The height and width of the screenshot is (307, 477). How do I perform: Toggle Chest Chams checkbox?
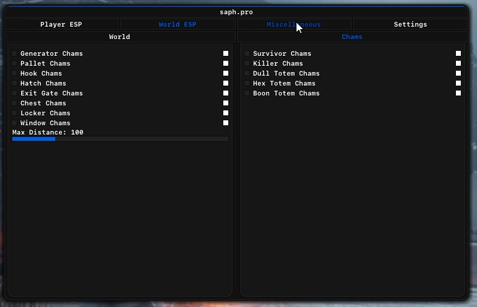click(x=14, y=103)
